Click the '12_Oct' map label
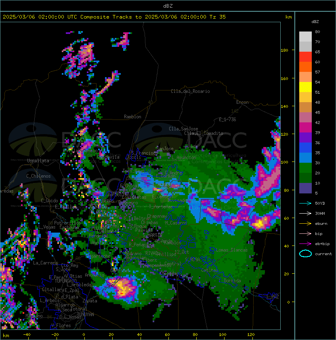The height and width of the screenshot is (340, 336). coord(182,252)
